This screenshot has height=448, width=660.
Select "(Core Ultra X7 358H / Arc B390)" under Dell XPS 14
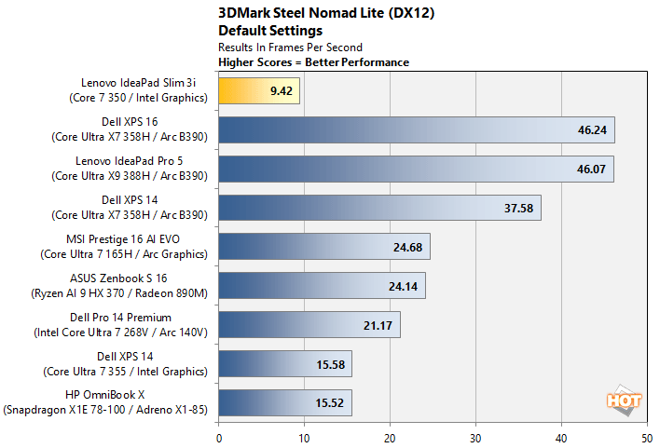pos(130,215)
